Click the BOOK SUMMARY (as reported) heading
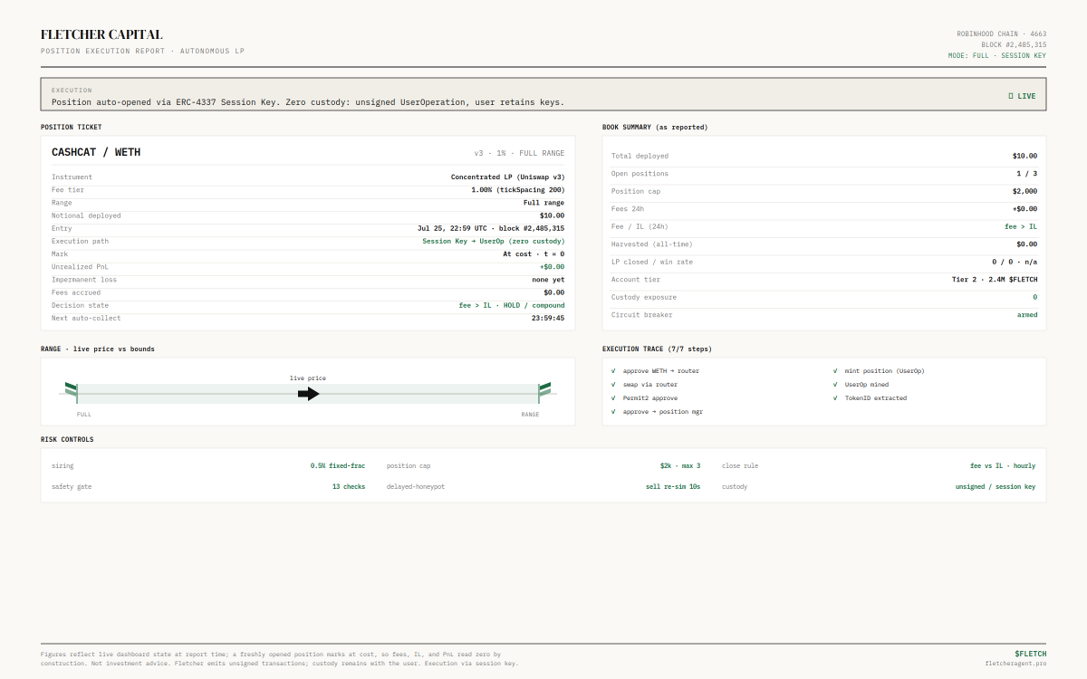 point(655,127)
